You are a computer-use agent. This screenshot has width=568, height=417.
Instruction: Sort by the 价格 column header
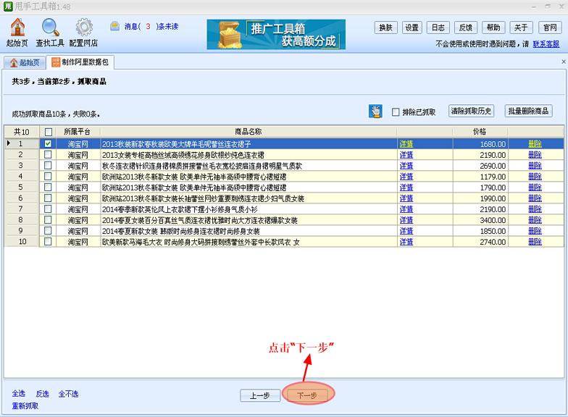479,132
